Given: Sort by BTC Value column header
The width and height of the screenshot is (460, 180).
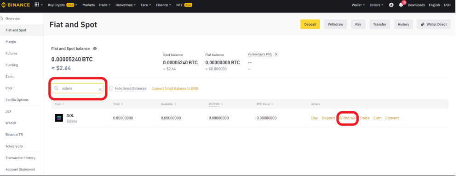Looking at the screenshot, I should (x=265, y=104).
